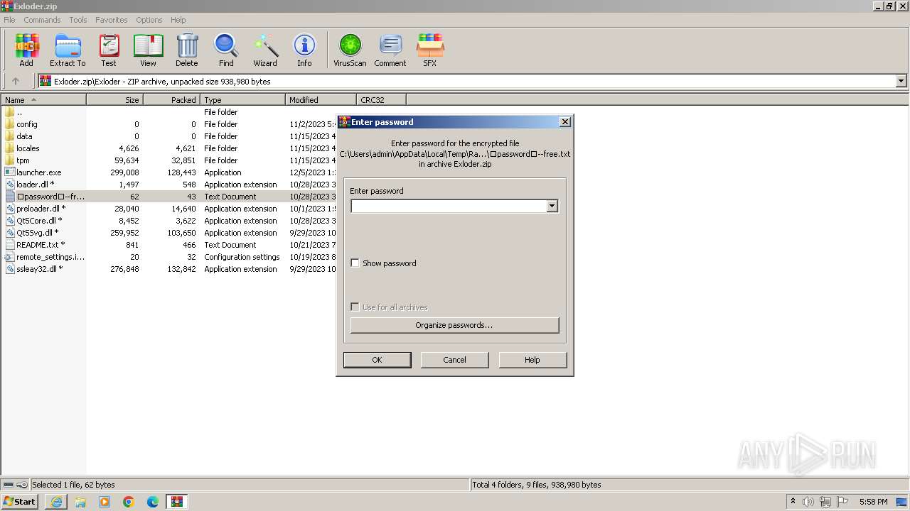Screen dimensions: 910x511
Task: Show archive Info
Action: pyautogui.click(x=304, y=50)
